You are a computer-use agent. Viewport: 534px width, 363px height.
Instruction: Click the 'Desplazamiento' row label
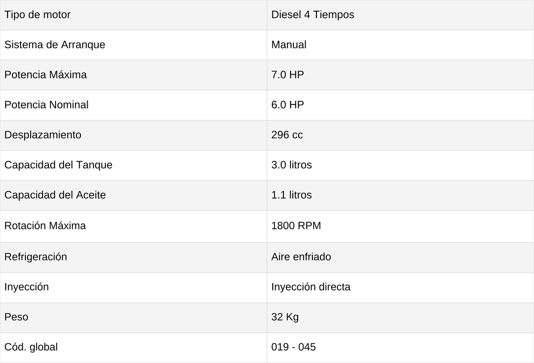43,135
